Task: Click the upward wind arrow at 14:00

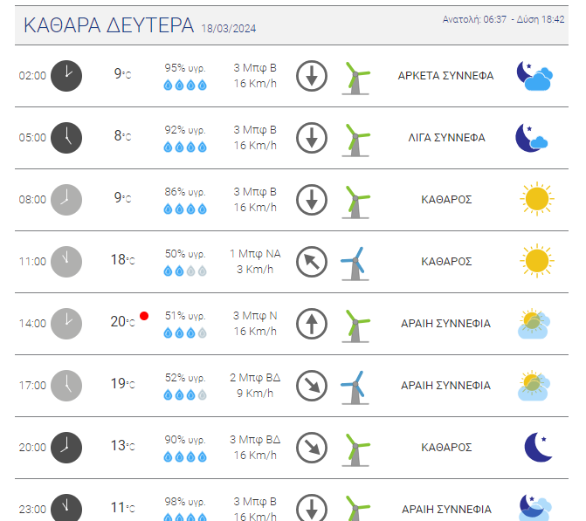Action: click(x=311, y=324)
